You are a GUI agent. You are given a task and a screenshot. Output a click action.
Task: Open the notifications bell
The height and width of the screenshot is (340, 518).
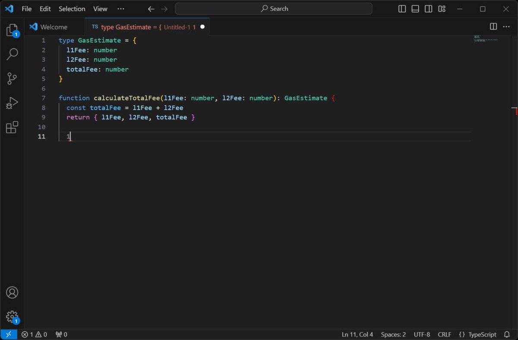pyautogui.click(x=507, y=334)
